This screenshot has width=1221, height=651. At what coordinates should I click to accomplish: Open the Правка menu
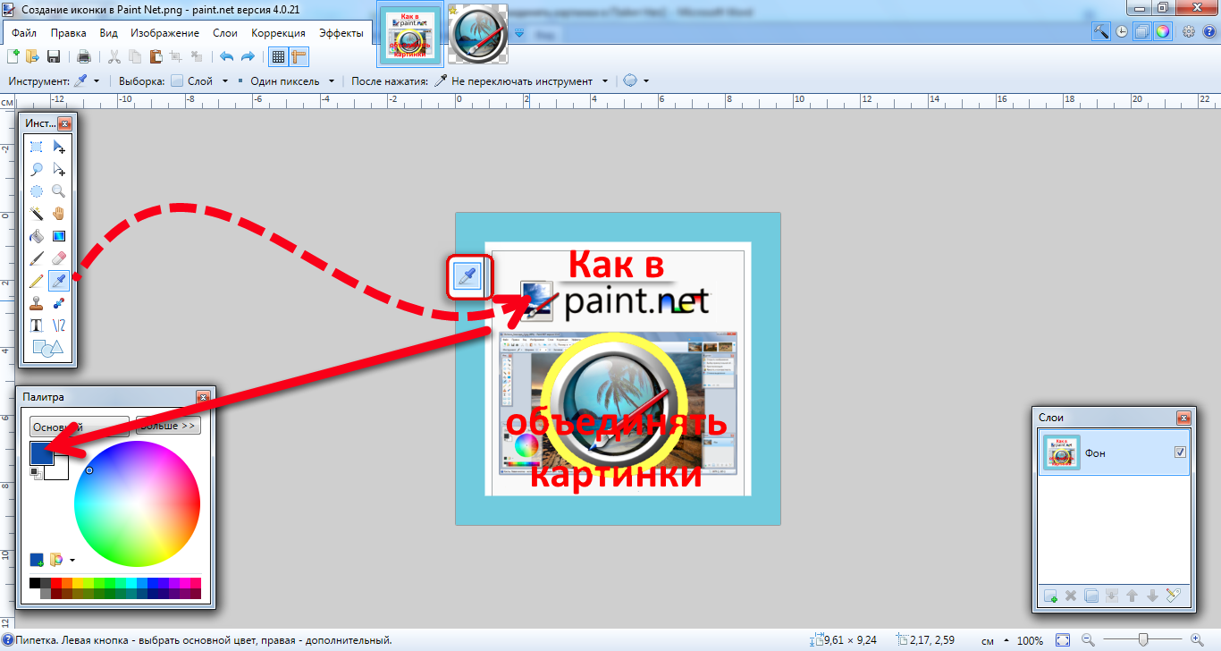69,33
